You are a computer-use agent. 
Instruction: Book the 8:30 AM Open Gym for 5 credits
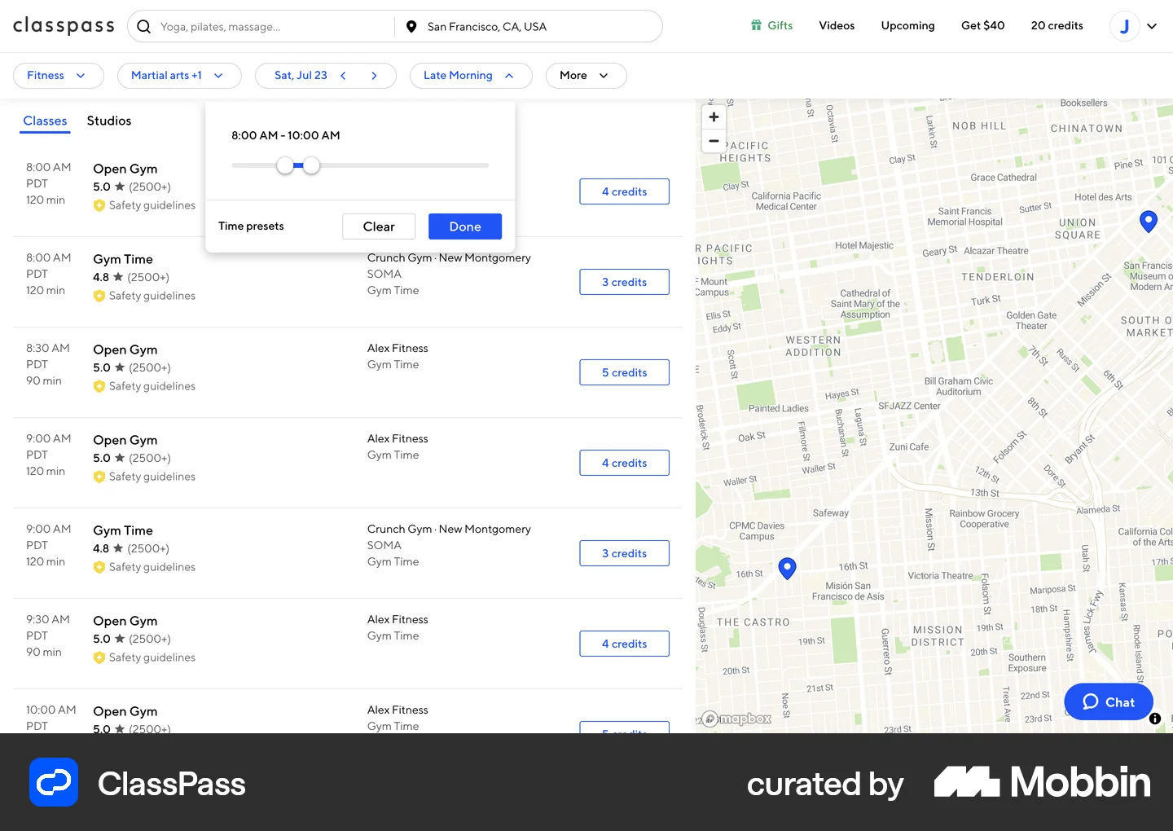(x=625, y=372)
